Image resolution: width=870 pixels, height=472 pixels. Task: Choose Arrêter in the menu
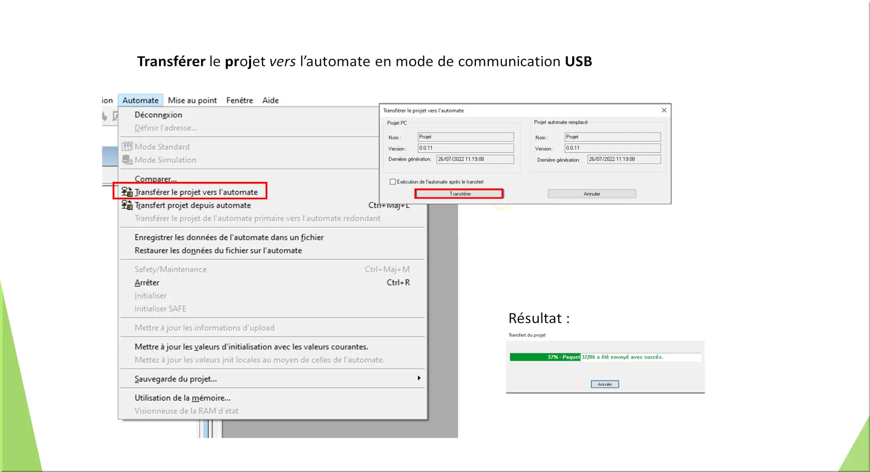point(147,282)
